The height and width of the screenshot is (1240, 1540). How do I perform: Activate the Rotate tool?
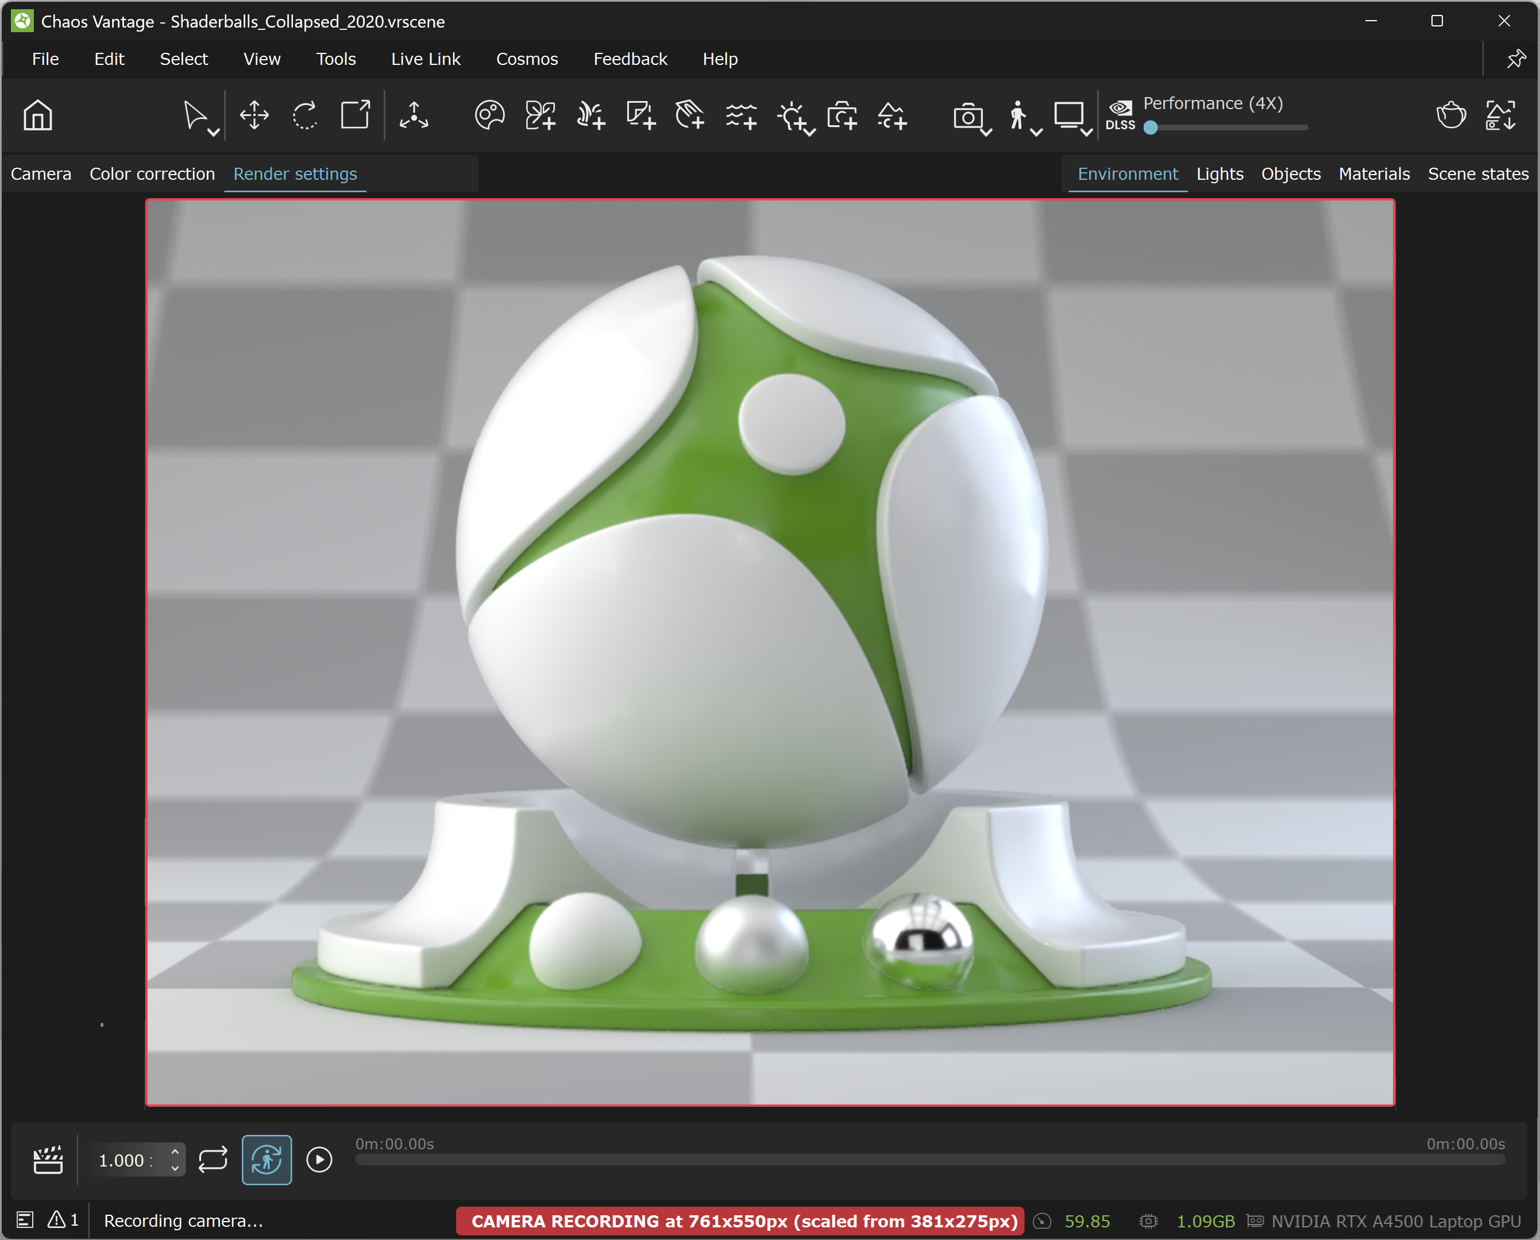(x=305, y=115)
